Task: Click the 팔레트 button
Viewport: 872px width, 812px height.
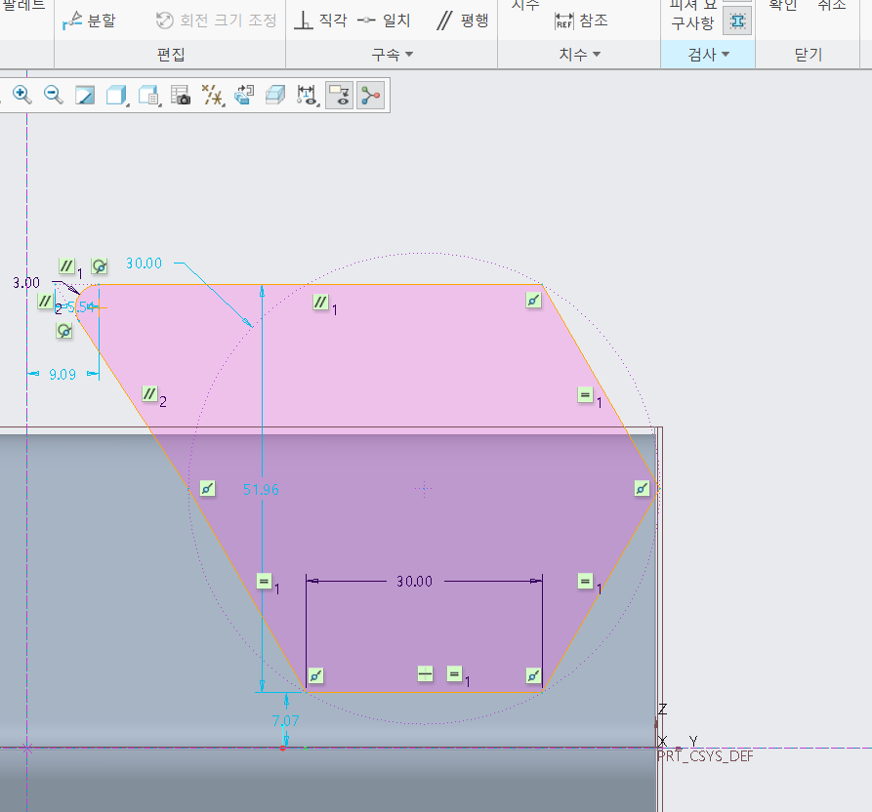Action: 23,5
